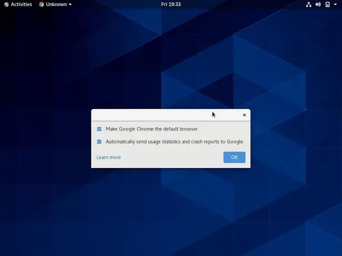Click the battery status icon

327,4
